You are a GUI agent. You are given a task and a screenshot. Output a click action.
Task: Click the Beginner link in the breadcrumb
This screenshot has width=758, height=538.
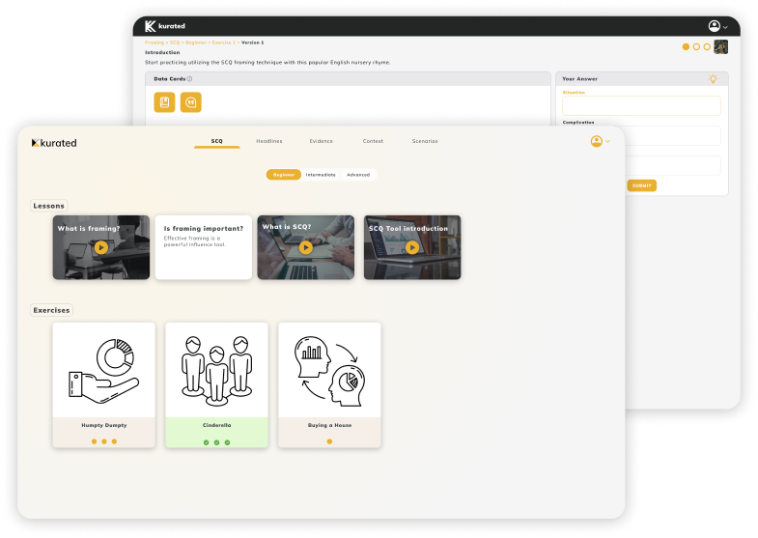(x=196, y=42)
